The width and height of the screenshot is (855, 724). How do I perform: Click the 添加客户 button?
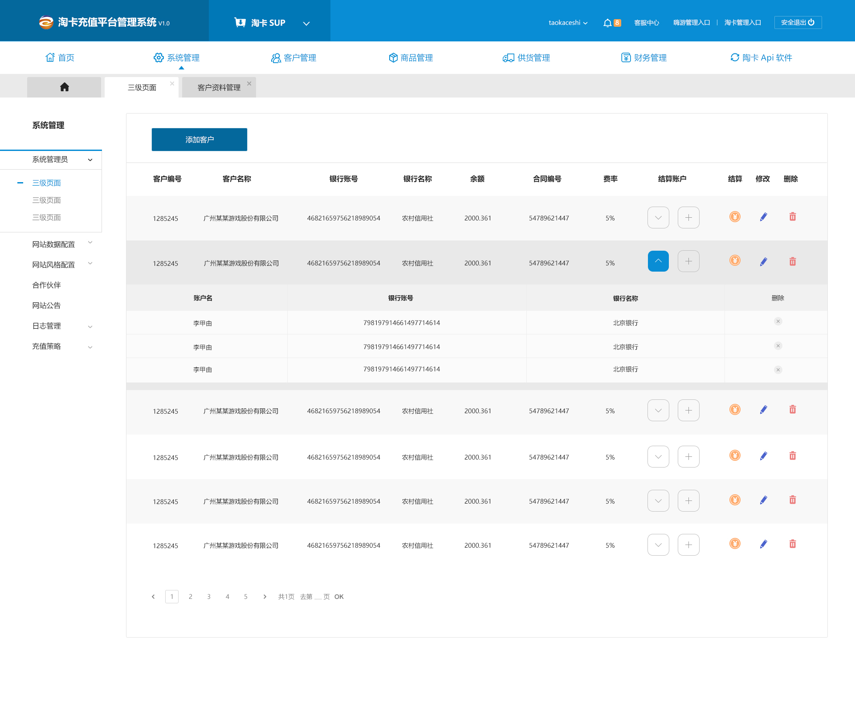(x=199, y=140)
